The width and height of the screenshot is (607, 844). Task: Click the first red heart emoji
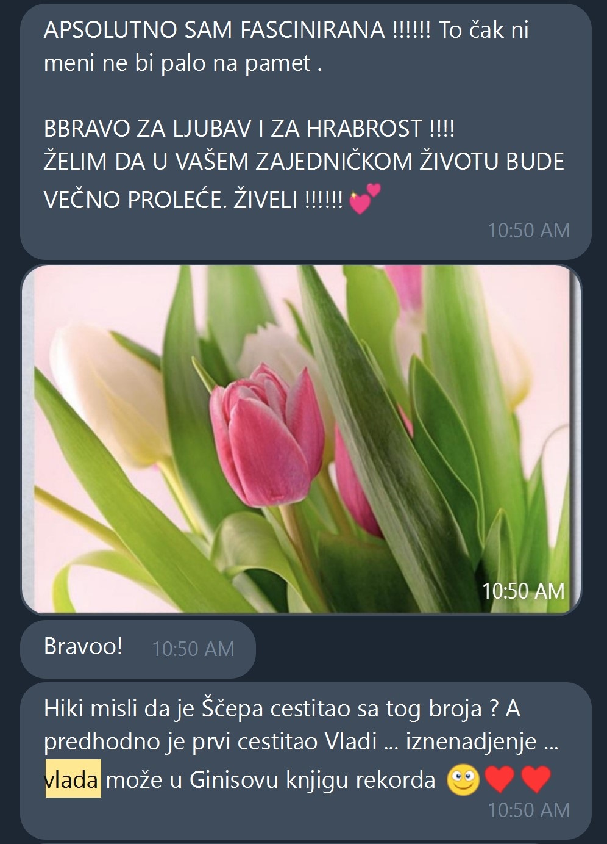500,780
